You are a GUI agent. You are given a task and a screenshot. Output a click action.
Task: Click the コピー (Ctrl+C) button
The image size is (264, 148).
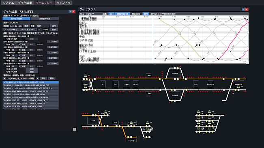11,30
